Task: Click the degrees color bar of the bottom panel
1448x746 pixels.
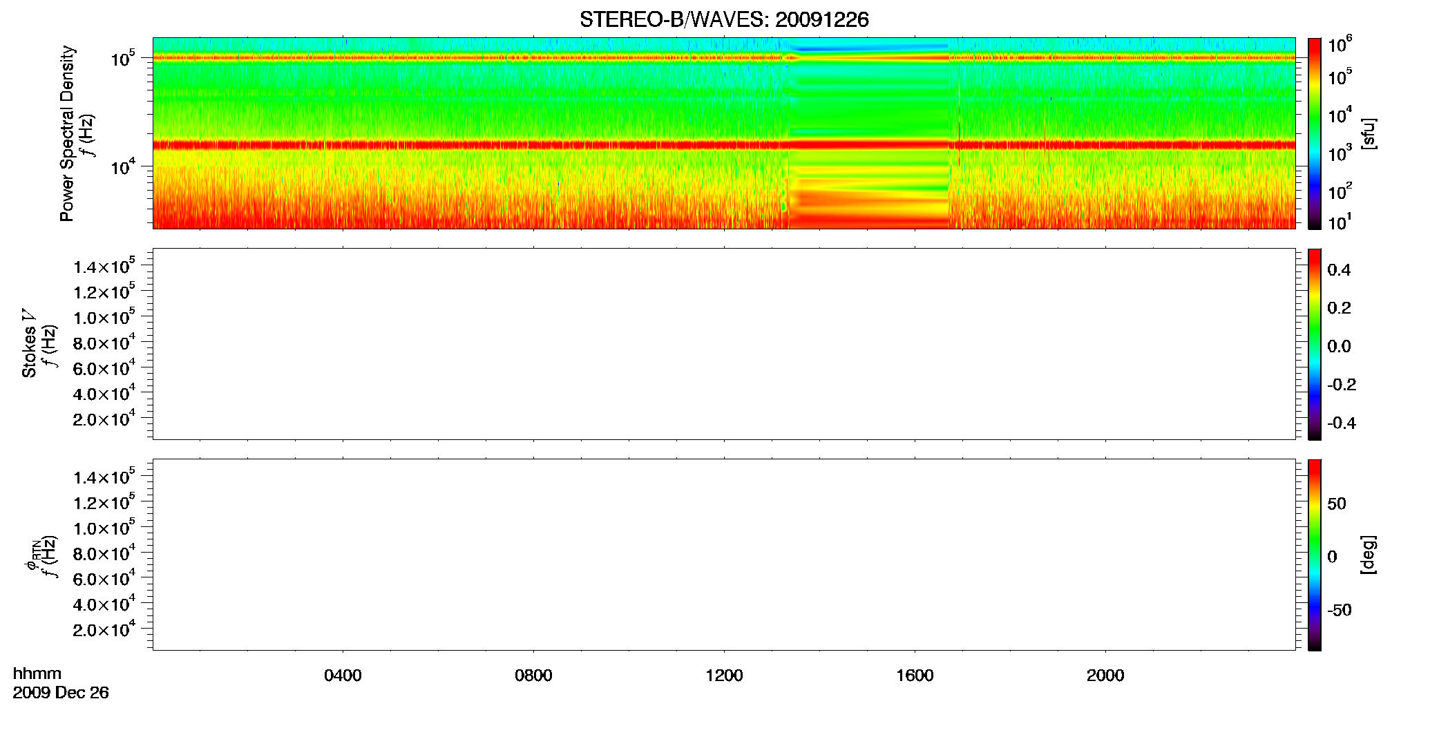Action: coord(1314,555)
